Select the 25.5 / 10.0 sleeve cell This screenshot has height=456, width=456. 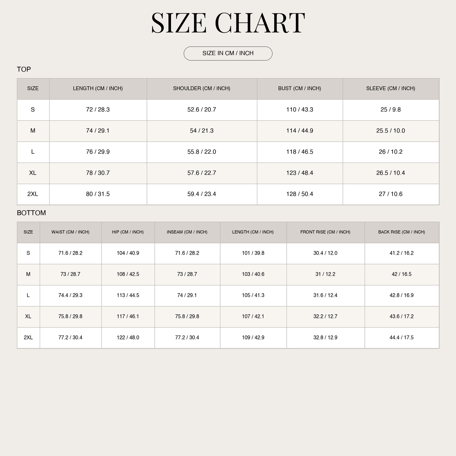(391, 131)
